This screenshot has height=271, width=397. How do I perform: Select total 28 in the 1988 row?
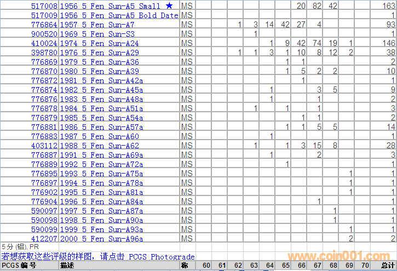(x=390, y=146)
